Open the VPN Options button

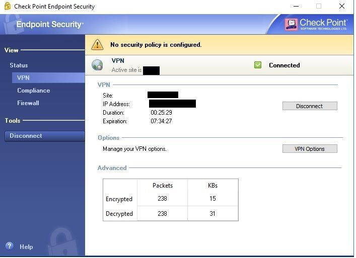click(309, 149)
